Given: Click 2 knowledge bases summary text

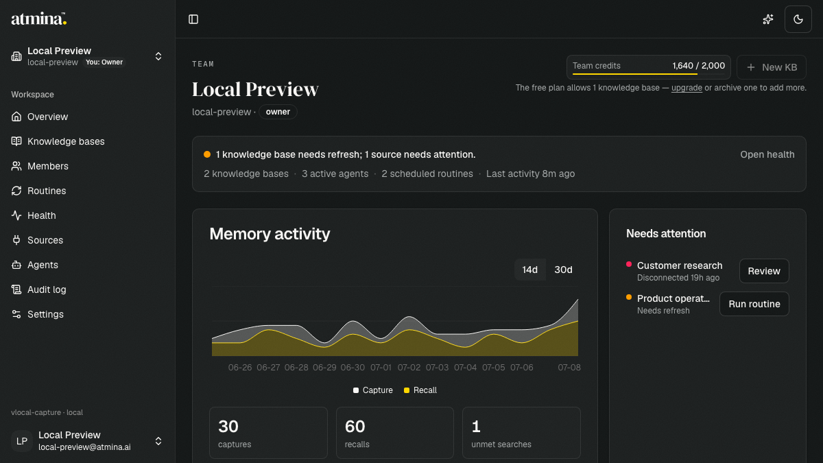Looking at the screenshot, I should point(246,174).
